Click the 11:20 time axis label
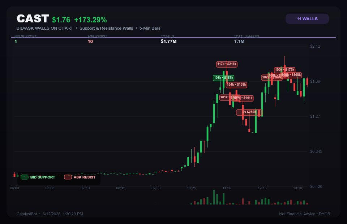347x224 pixels. tap(227, 188)
